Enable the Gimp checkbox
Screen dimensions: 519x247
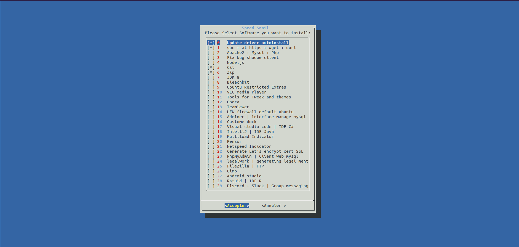coord(211,171)
